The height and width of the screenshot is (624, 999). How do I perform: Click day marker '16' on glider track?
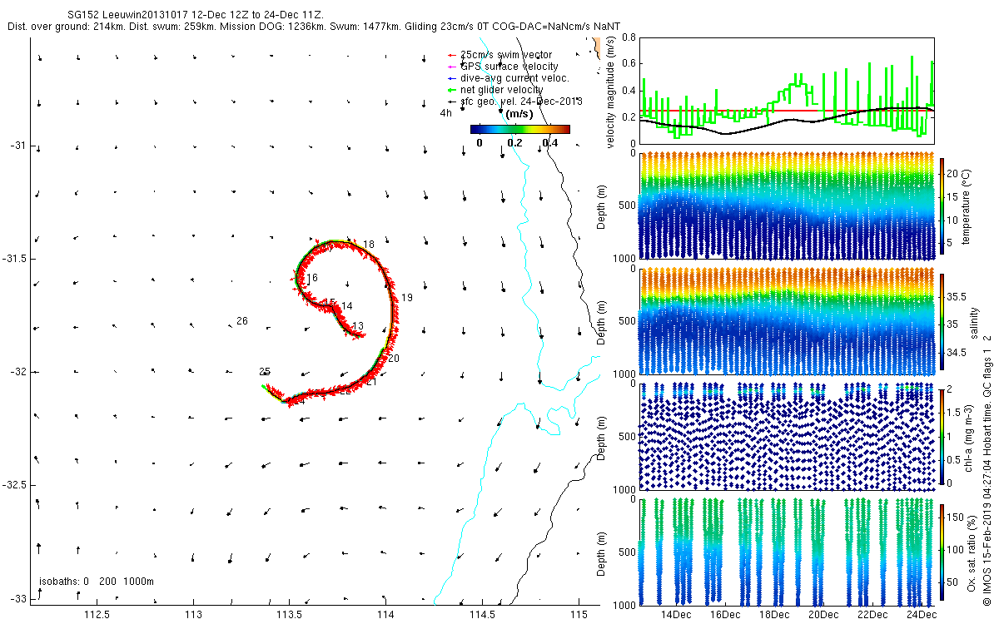coord(312,278)
